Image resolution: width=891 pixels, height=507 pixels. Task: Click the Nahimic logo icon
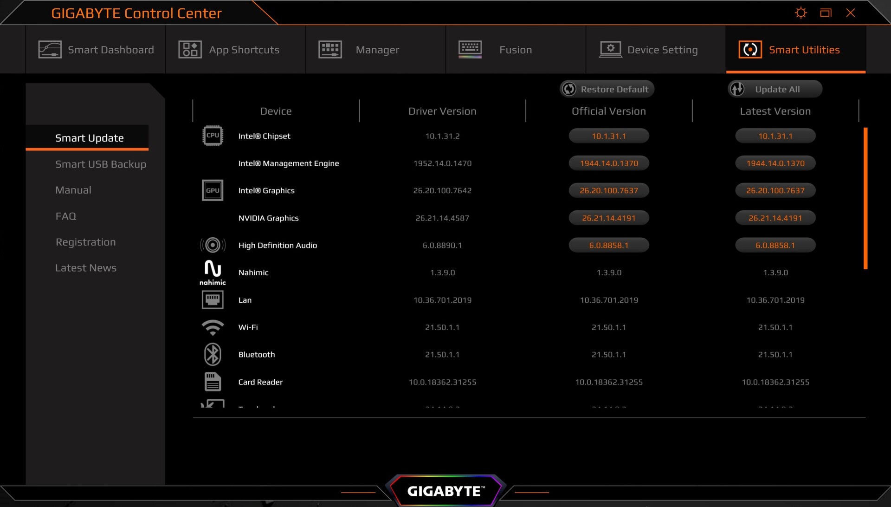tap(213, 273)
